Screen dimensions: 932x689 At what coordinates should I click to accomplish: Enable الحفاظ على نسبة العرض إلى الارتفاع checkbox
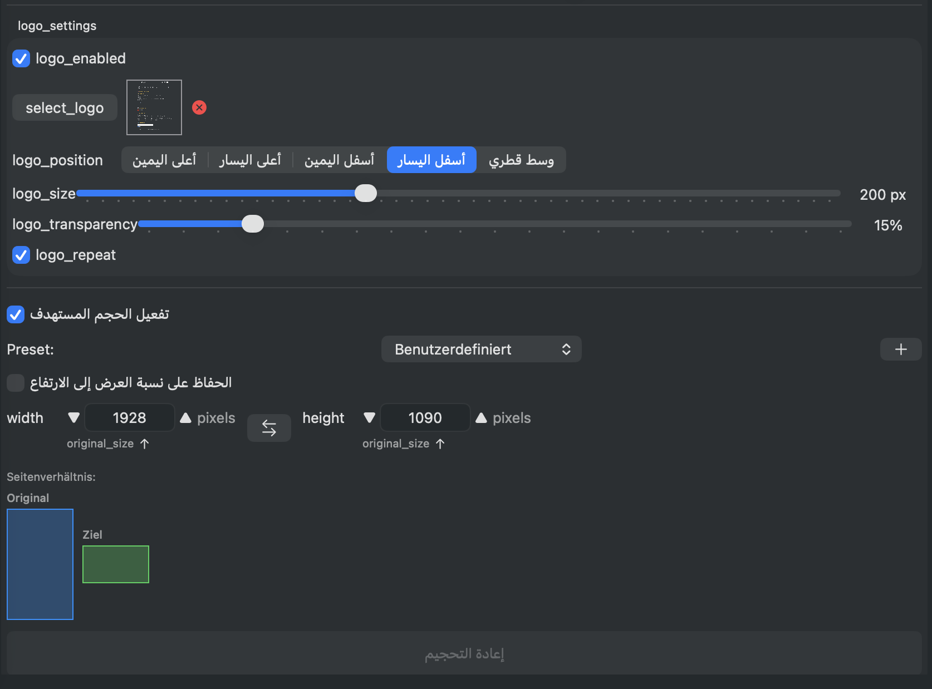pyautogui.click(x=16, y=383)
